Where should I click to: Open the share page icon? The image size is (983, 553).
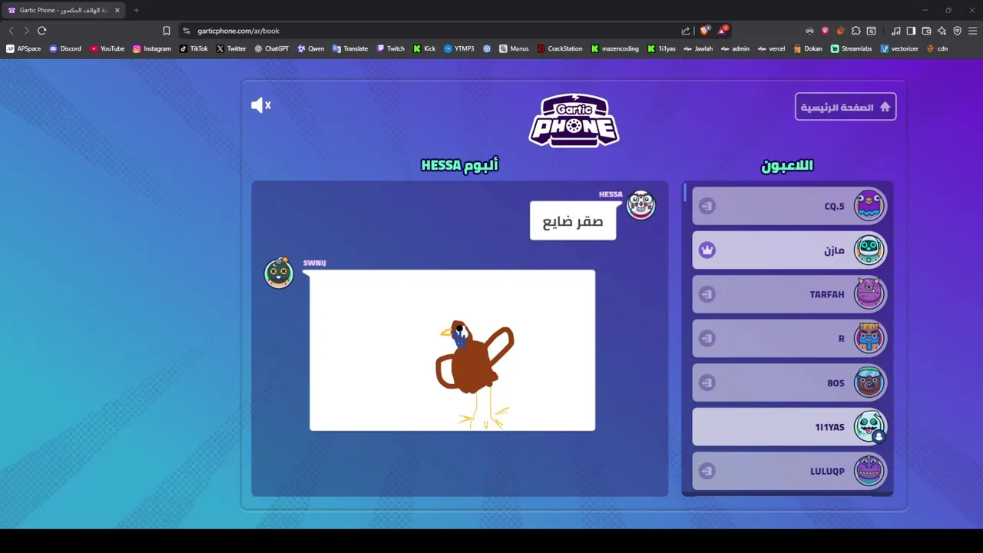pyautogui.click(x=686, y=31)
